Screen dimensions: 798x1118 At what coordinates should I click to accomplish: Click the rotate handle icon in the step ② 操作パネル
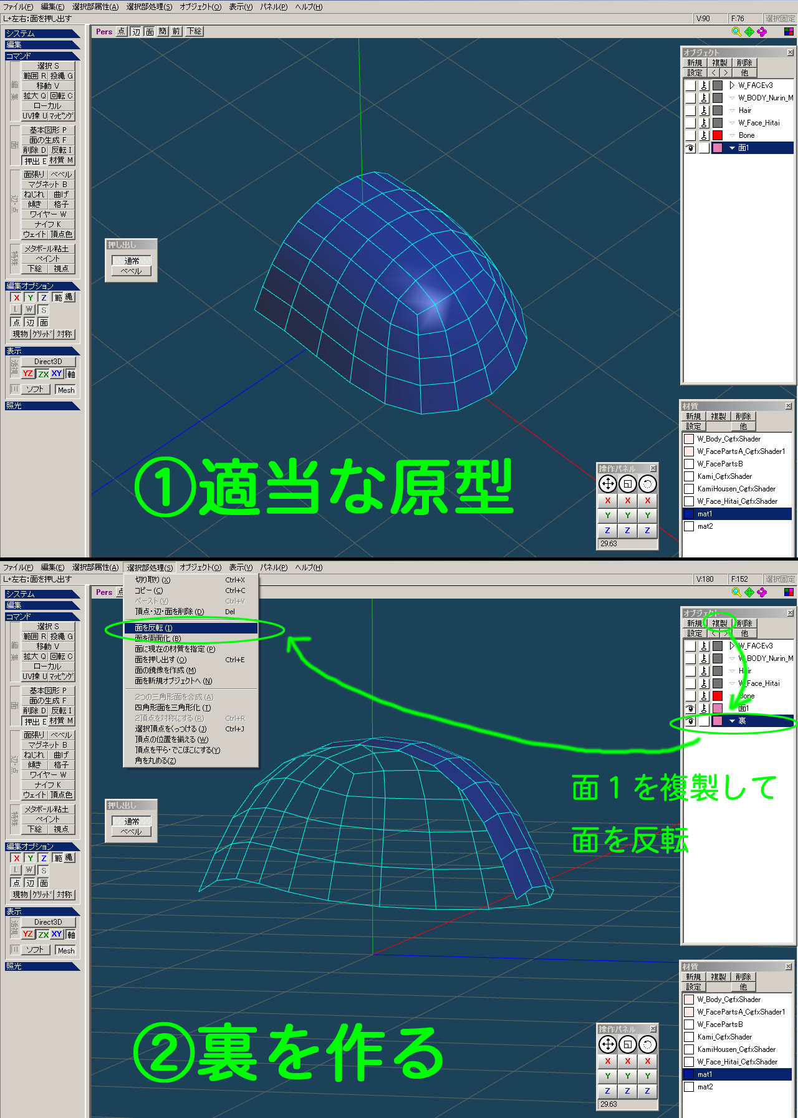click(x=648, y=1044)
